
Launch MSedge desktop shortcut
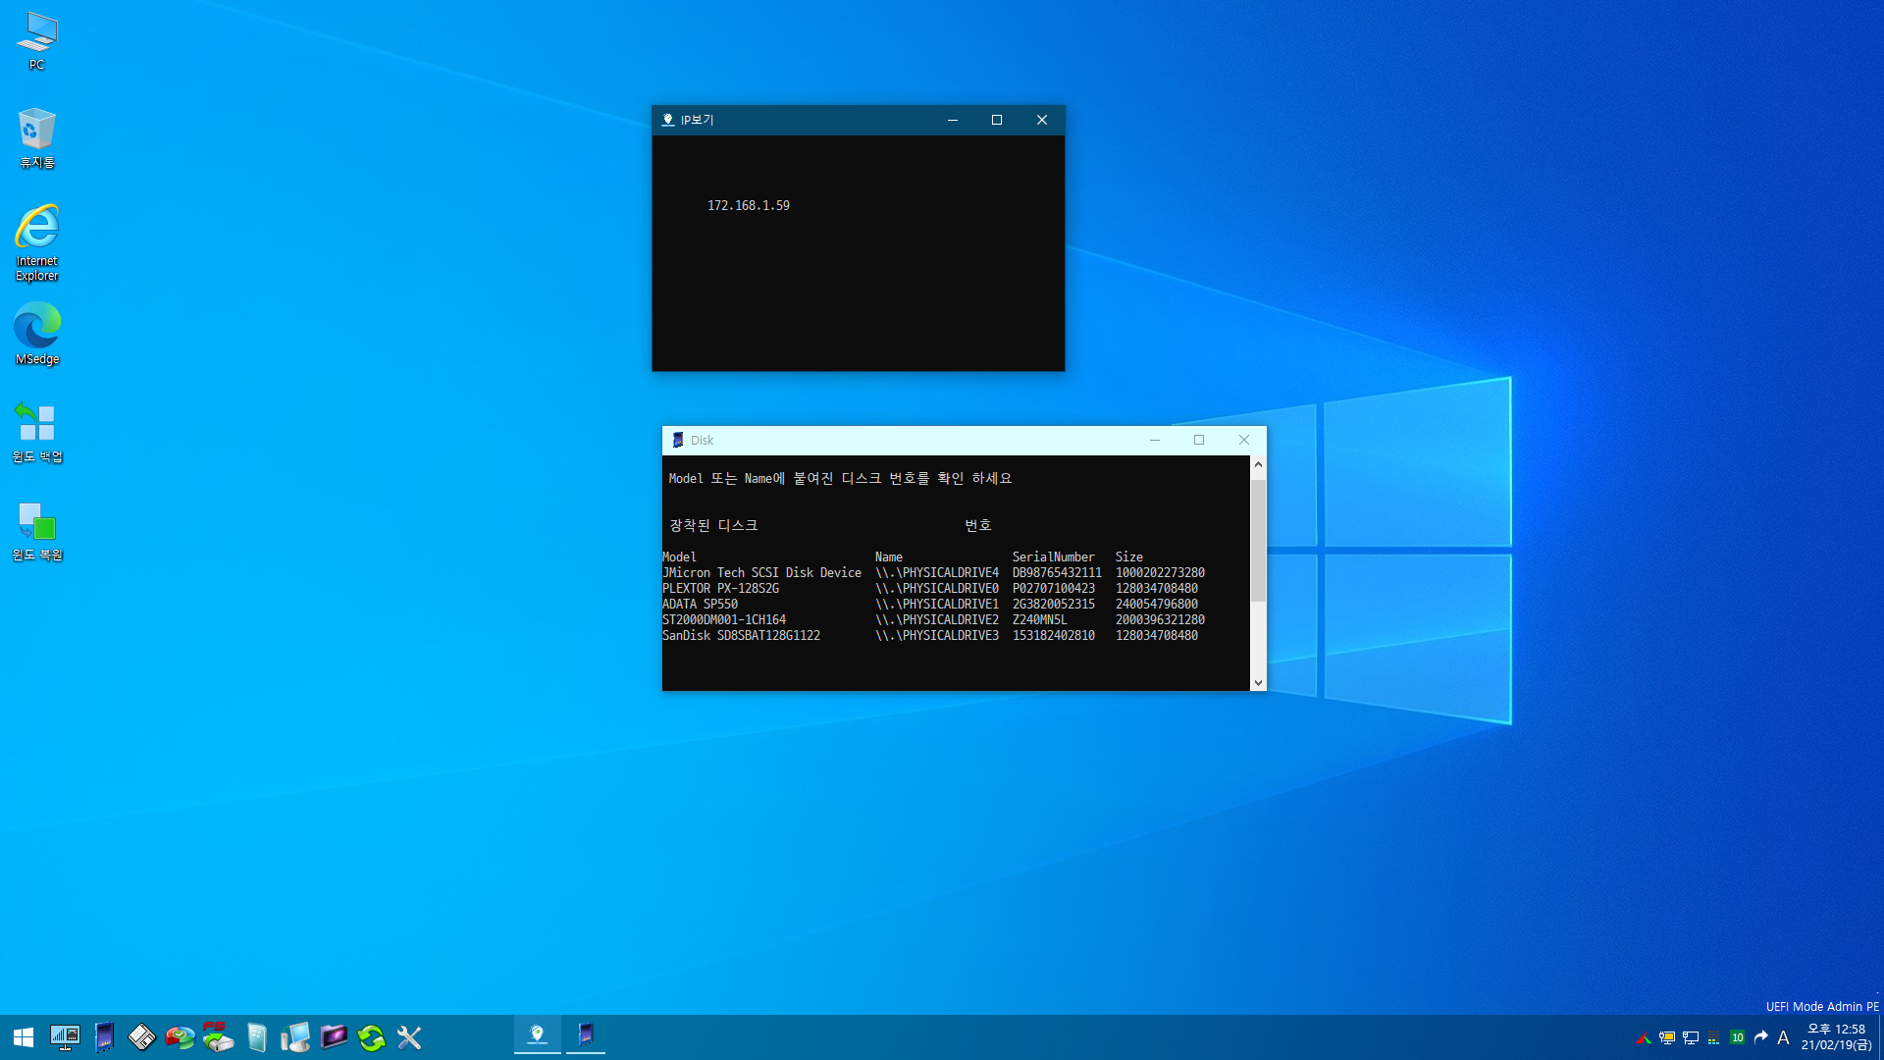point(37,334)
